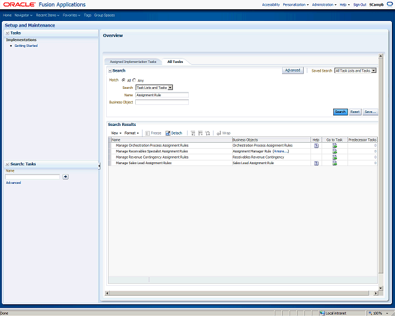The height and width of the screenshot is (316, 395).
Task: Open the Administration menu
Action: coord(324,4)
